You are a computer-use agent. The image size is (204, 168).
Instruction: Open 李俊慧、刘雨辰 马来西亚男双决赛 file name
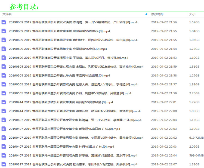point(76,138)
